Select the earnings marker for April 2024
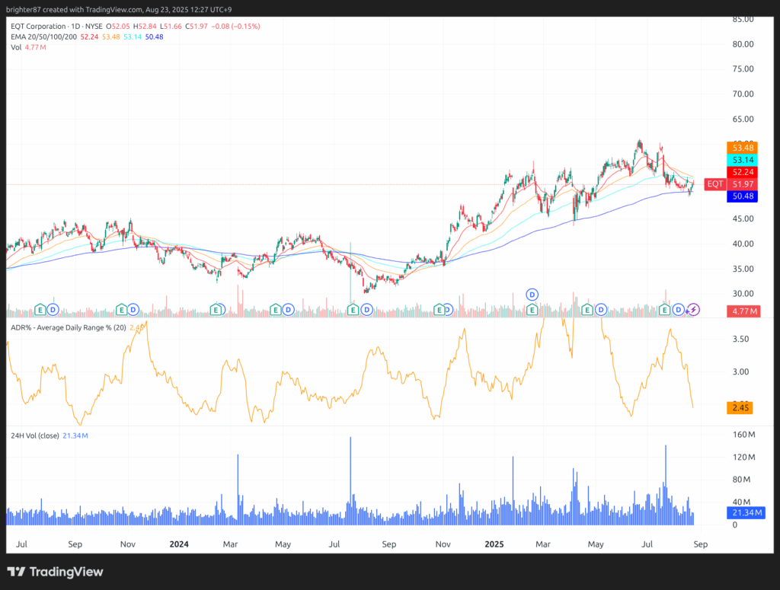The height and width of the screenshot is (590, 780). point(276,310)
